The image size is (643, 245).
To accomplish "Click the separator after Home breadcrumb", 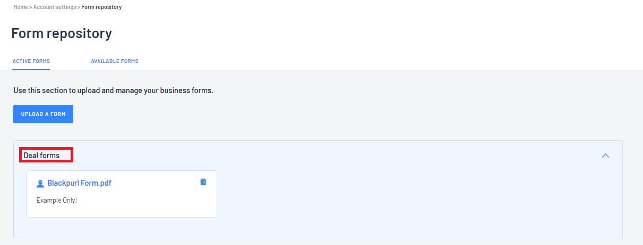I will (x=30, y=7).
